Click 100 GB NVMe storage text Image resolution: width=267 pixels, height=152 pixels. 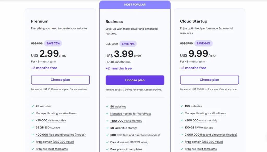(x=199, y=128)
